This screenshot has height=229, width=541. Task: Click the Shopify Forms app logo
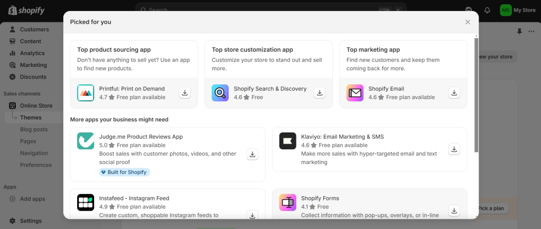click(x=288, y=203)
